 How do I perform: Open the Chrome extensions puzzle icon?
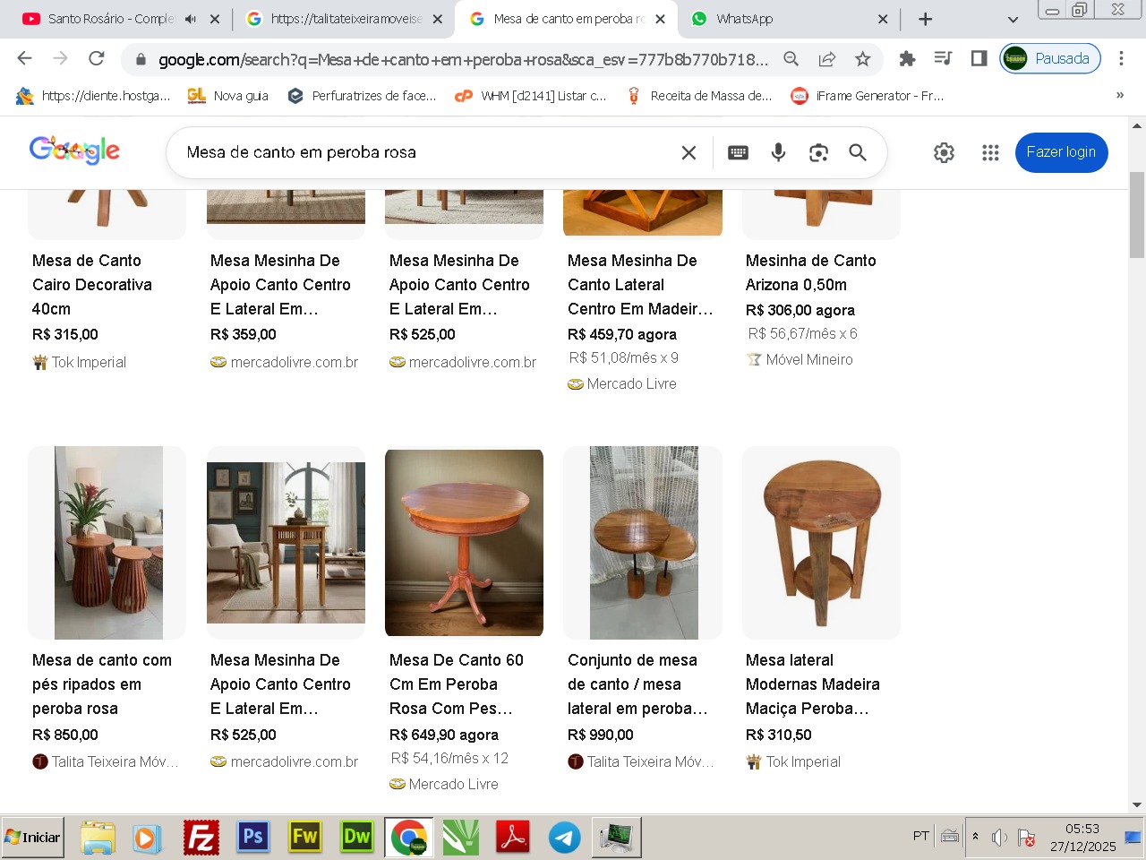(x=907, y=59)
